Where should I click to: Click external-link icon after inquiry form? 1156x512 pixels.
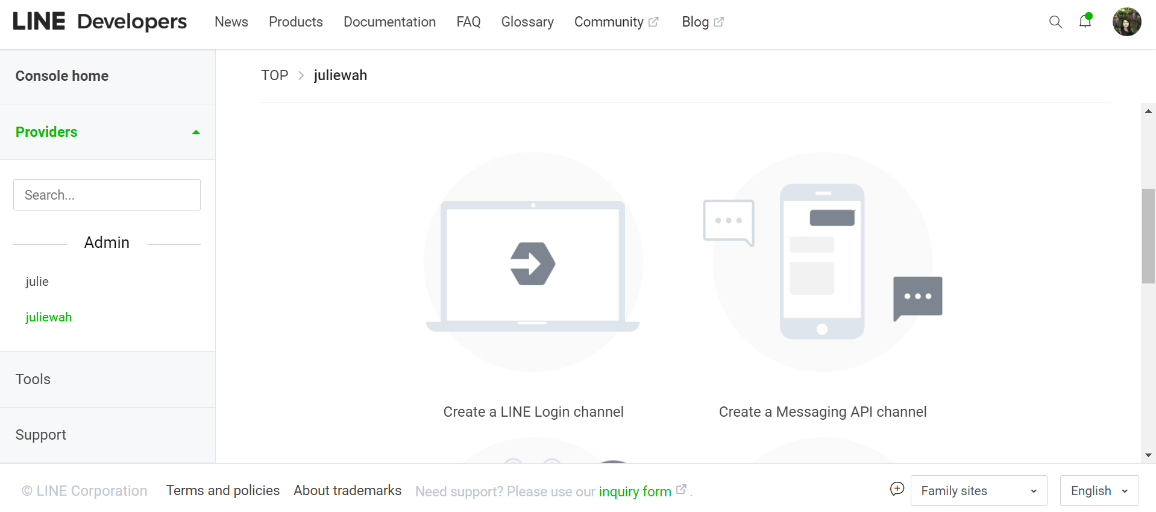(x=681, y=490)
